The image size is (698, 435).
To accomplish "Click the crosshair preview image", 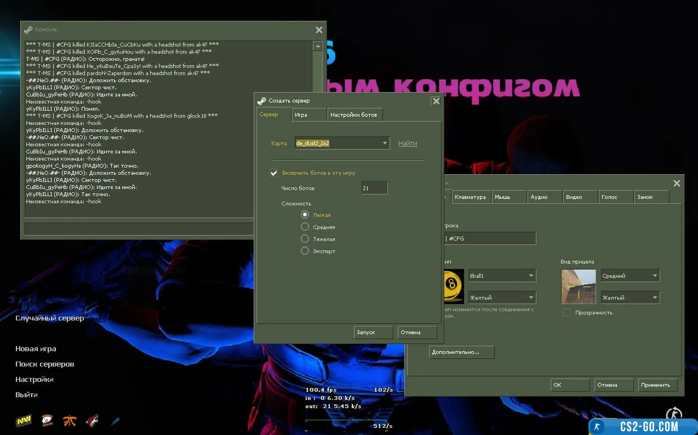I will [x=578, y=287].
